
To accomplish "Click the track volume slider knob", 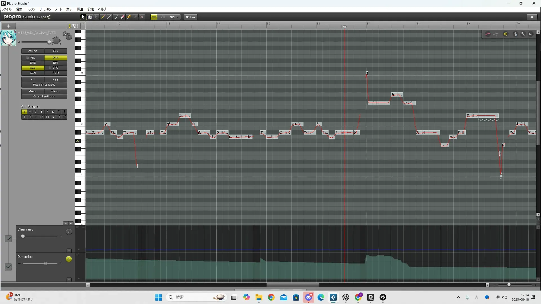I will click(x=49, y=42).
